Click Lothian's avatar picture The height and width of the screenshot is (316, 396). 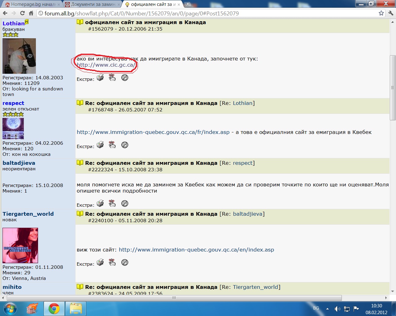click(19, 56)
